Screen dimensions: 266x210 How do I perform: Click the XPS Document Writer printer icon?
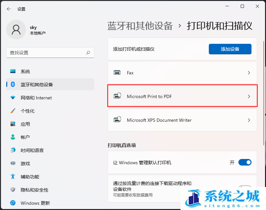(117, 120)
